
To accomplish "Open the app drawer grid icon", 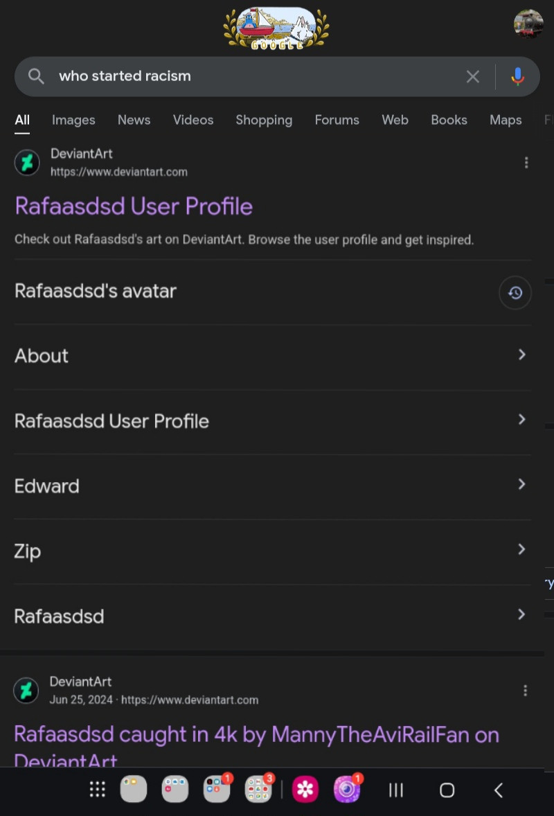I will [x=97, y=790].
